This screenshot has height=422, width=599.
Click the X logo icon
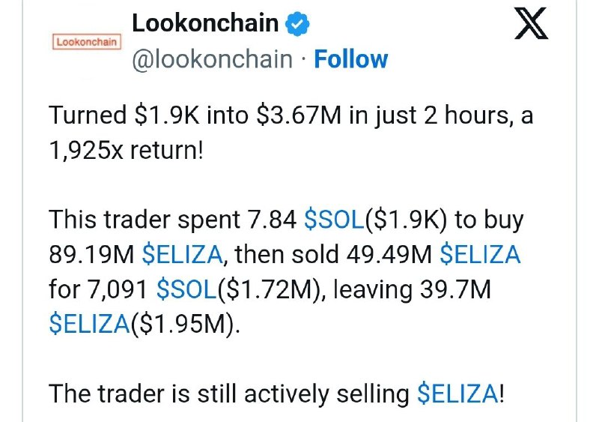[x=531, y=23]
